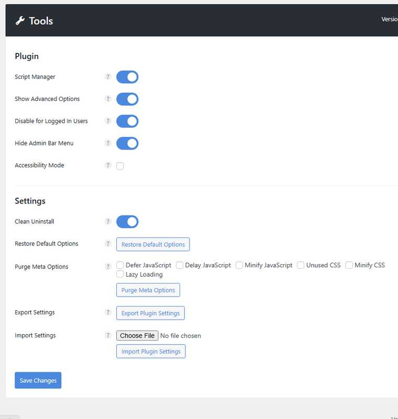Click the Hide Admin Bar Menu help icon
The image size is (398, 419).
[108, 143]
